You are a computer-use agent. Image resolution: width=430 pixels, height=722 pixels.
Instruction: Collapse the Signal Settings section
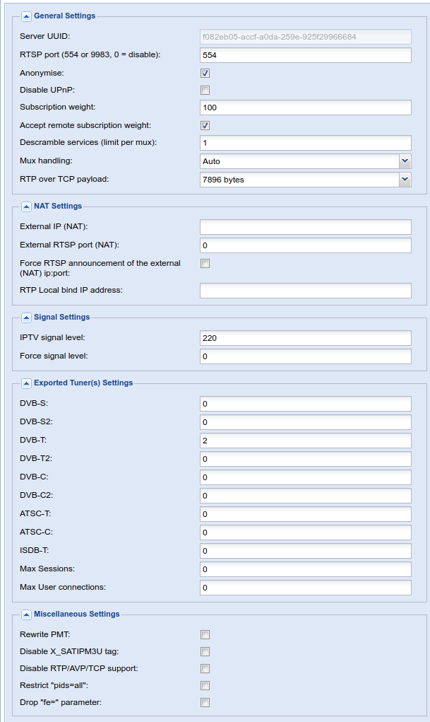(26, 318)
